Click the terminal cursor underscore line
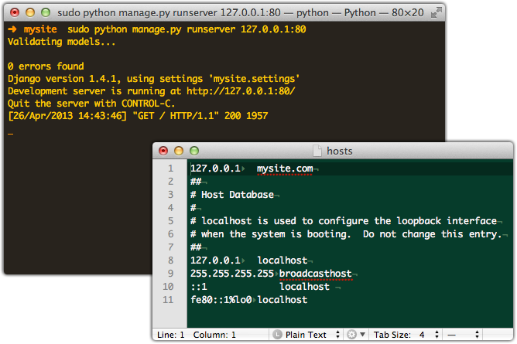 point(11,133)
